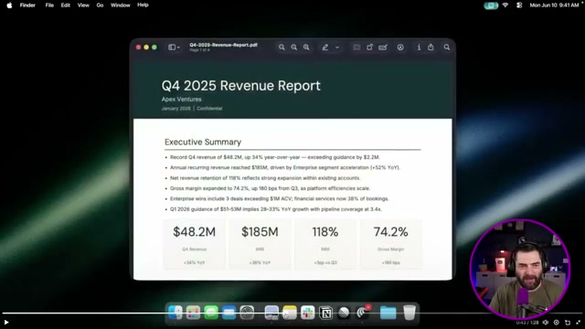585x329 pixels.
Task: Click the video progress bar to seek
Action: (x=292, y=313)
